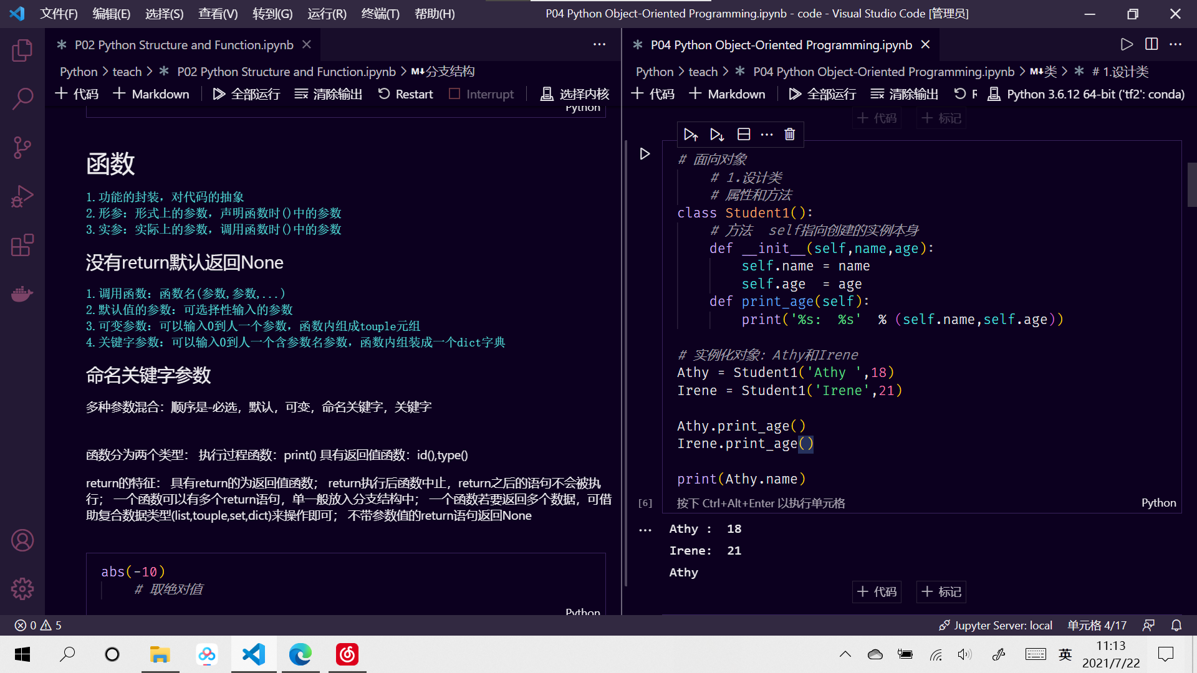This screenshot has height=673, width=1197.
Task: Open the Python 3.6.12 kernel selector
Action: (1087, 94)
